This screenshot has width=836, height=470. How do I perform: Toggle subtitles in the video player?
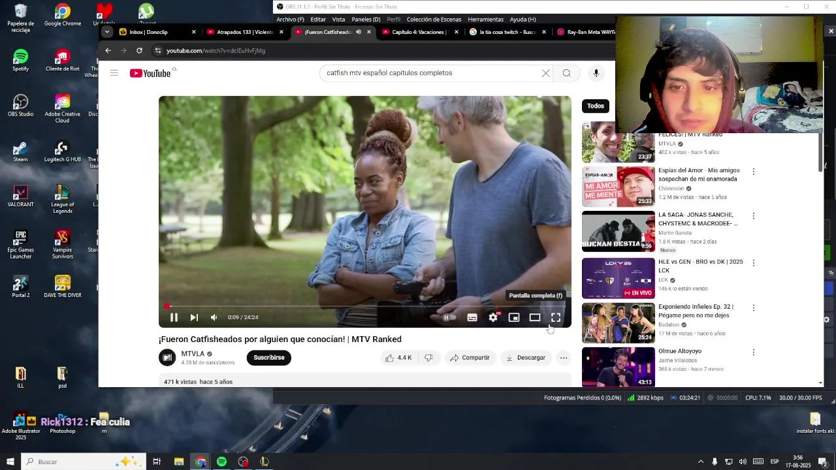pos(472,317)
